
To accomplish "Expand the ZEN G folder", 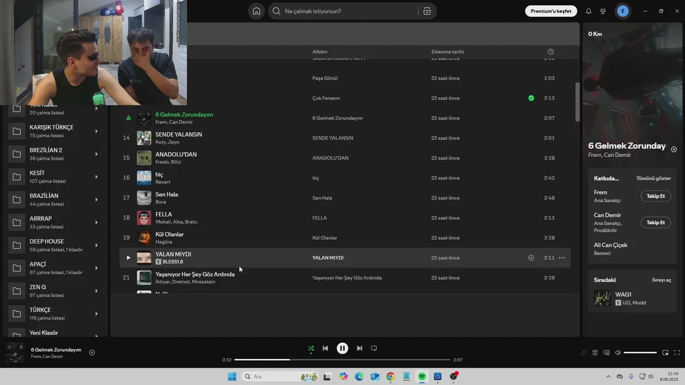I will point(96,291).
